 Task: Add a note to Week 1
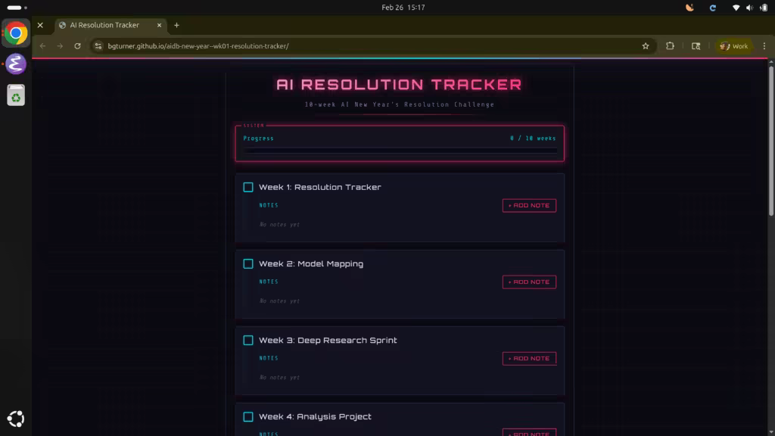529,205
